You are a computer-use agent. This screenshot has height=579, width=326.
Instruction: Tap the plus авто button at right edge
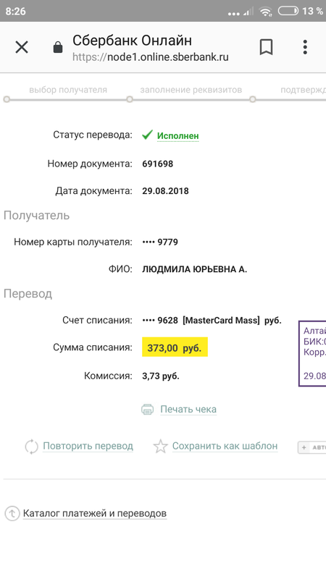(x=312, y=447)
